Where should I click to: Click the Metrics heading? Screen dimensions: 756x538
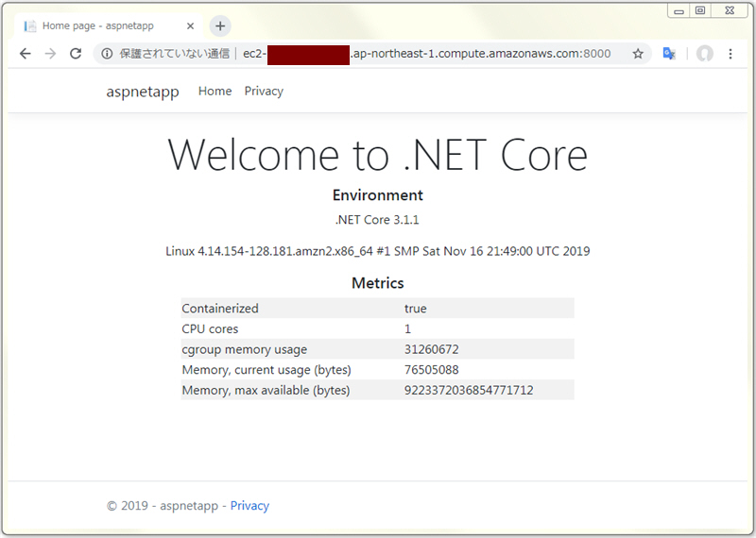click(377, 283)
